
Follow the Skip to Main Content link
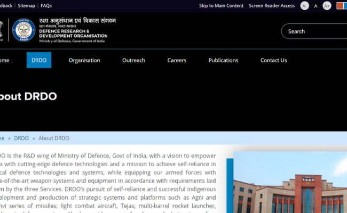point(221,6)
